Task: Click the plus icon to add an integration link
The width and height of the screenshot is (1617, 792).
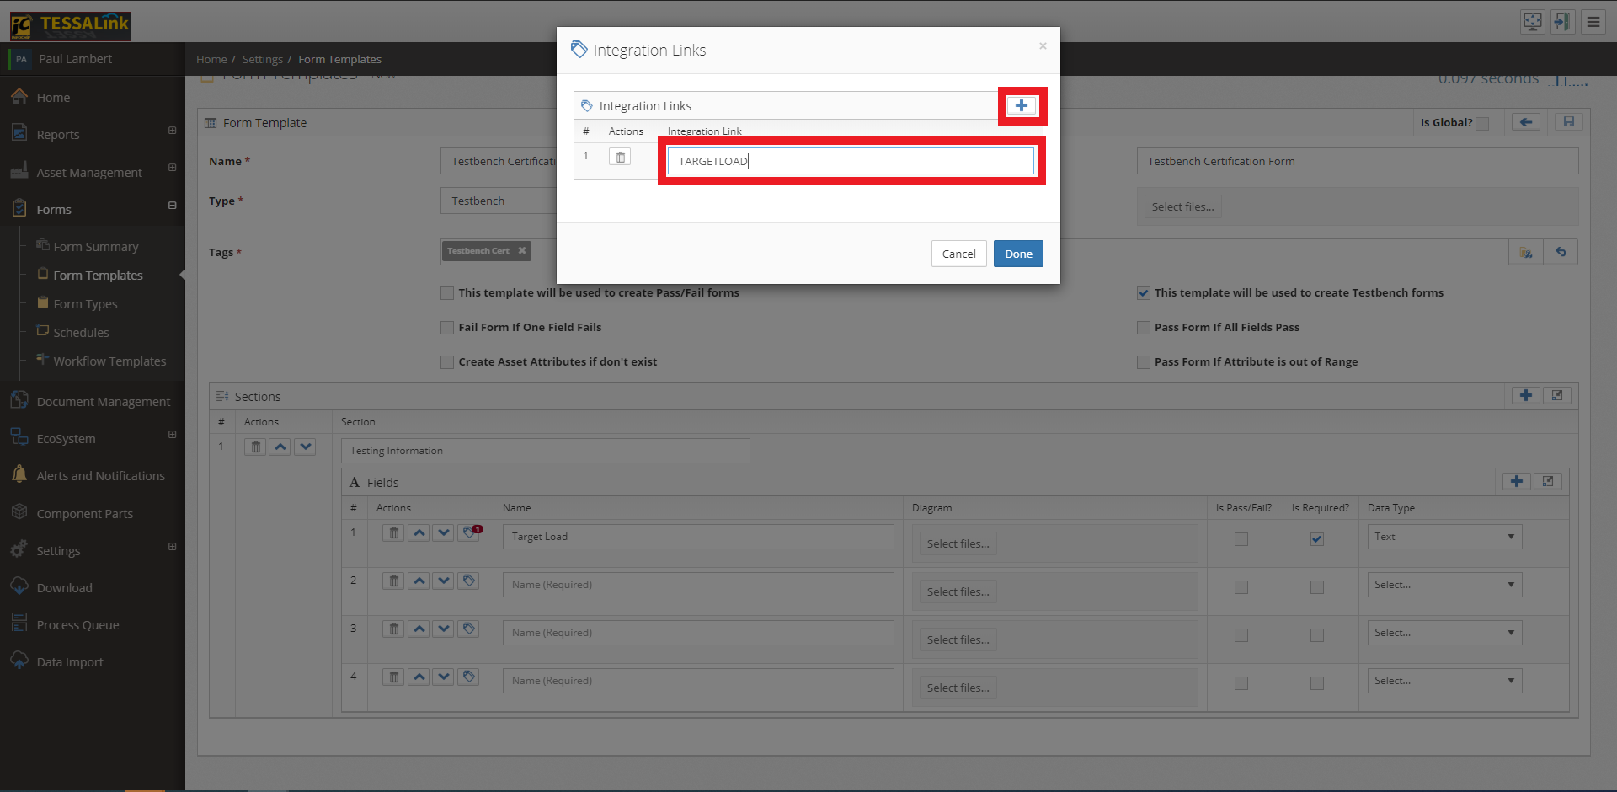Action: click(1021, 106)
